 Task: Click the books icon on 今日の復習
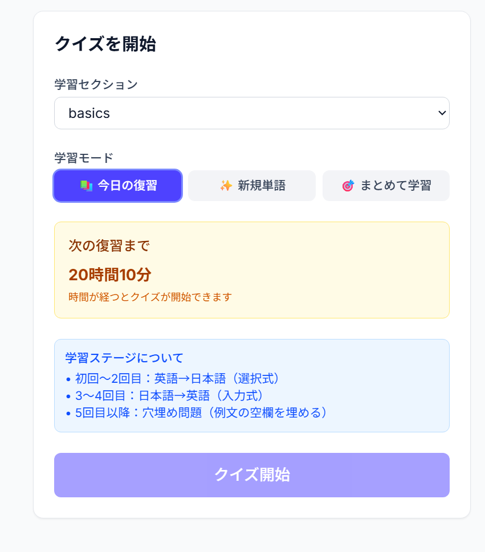click(x=86, y=186)
